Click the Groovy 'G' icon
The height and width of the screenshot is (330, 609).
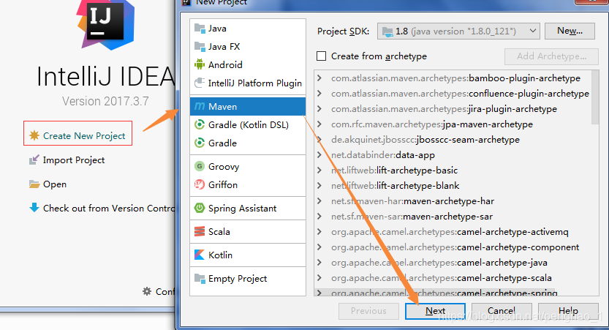[x=200, y=166]
